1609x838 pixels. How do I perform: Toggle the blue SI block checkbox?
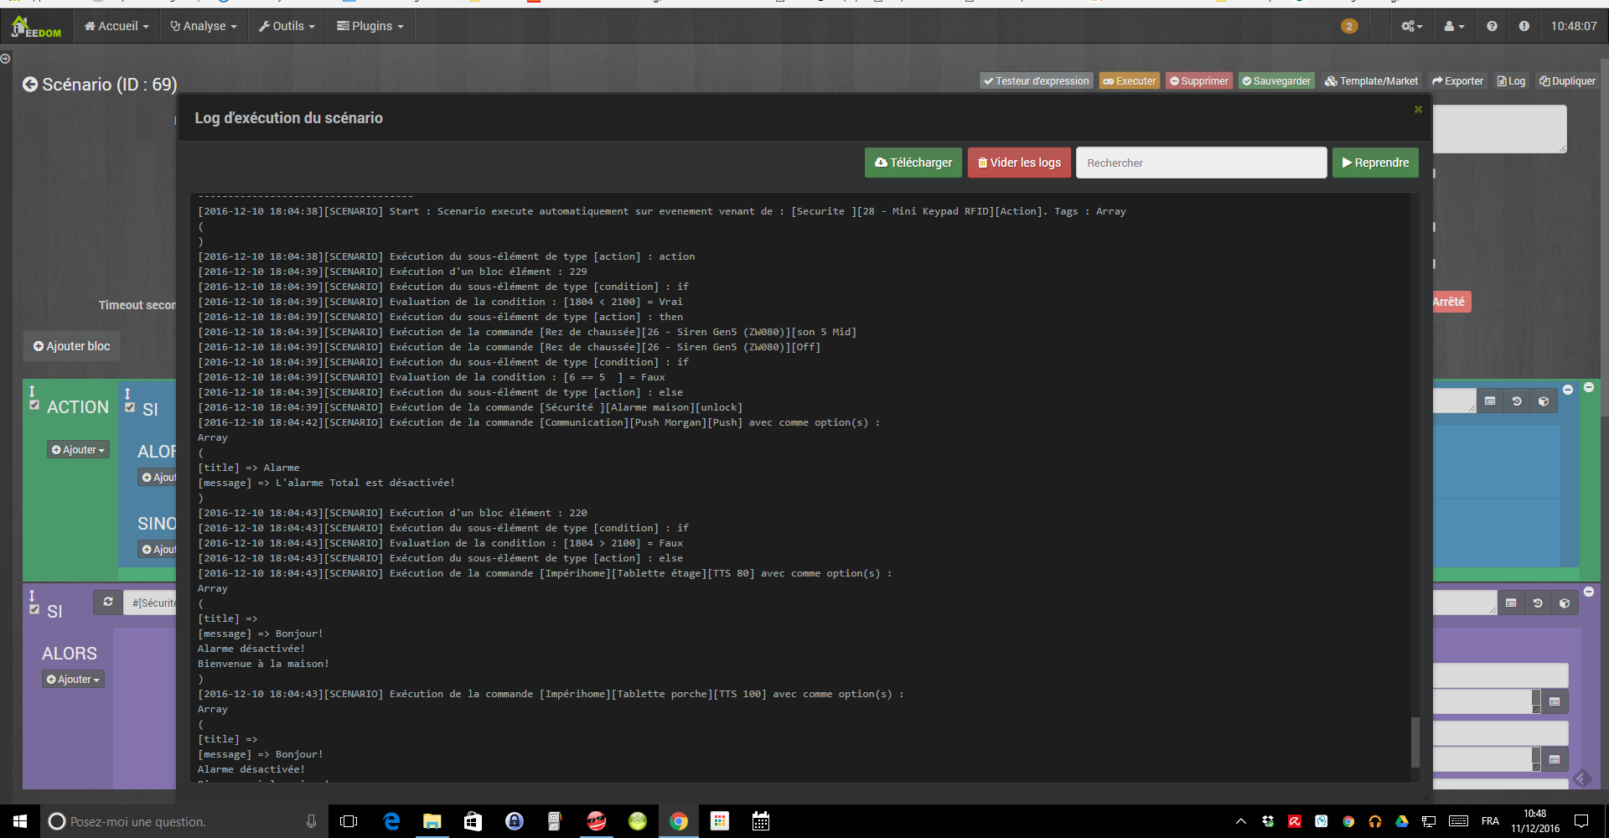(130, 407)
